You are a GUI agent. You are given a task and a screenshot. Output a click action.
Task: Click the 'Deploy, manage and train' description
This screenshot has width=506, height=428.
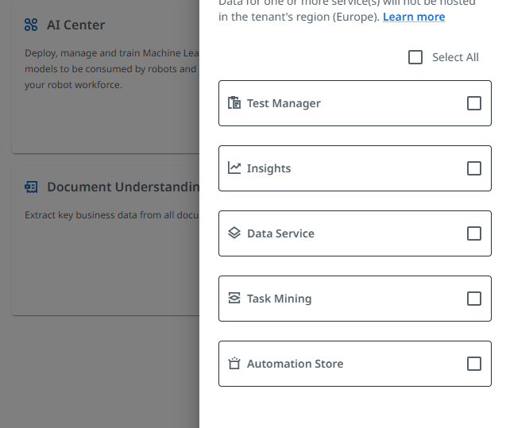point(112,69)
